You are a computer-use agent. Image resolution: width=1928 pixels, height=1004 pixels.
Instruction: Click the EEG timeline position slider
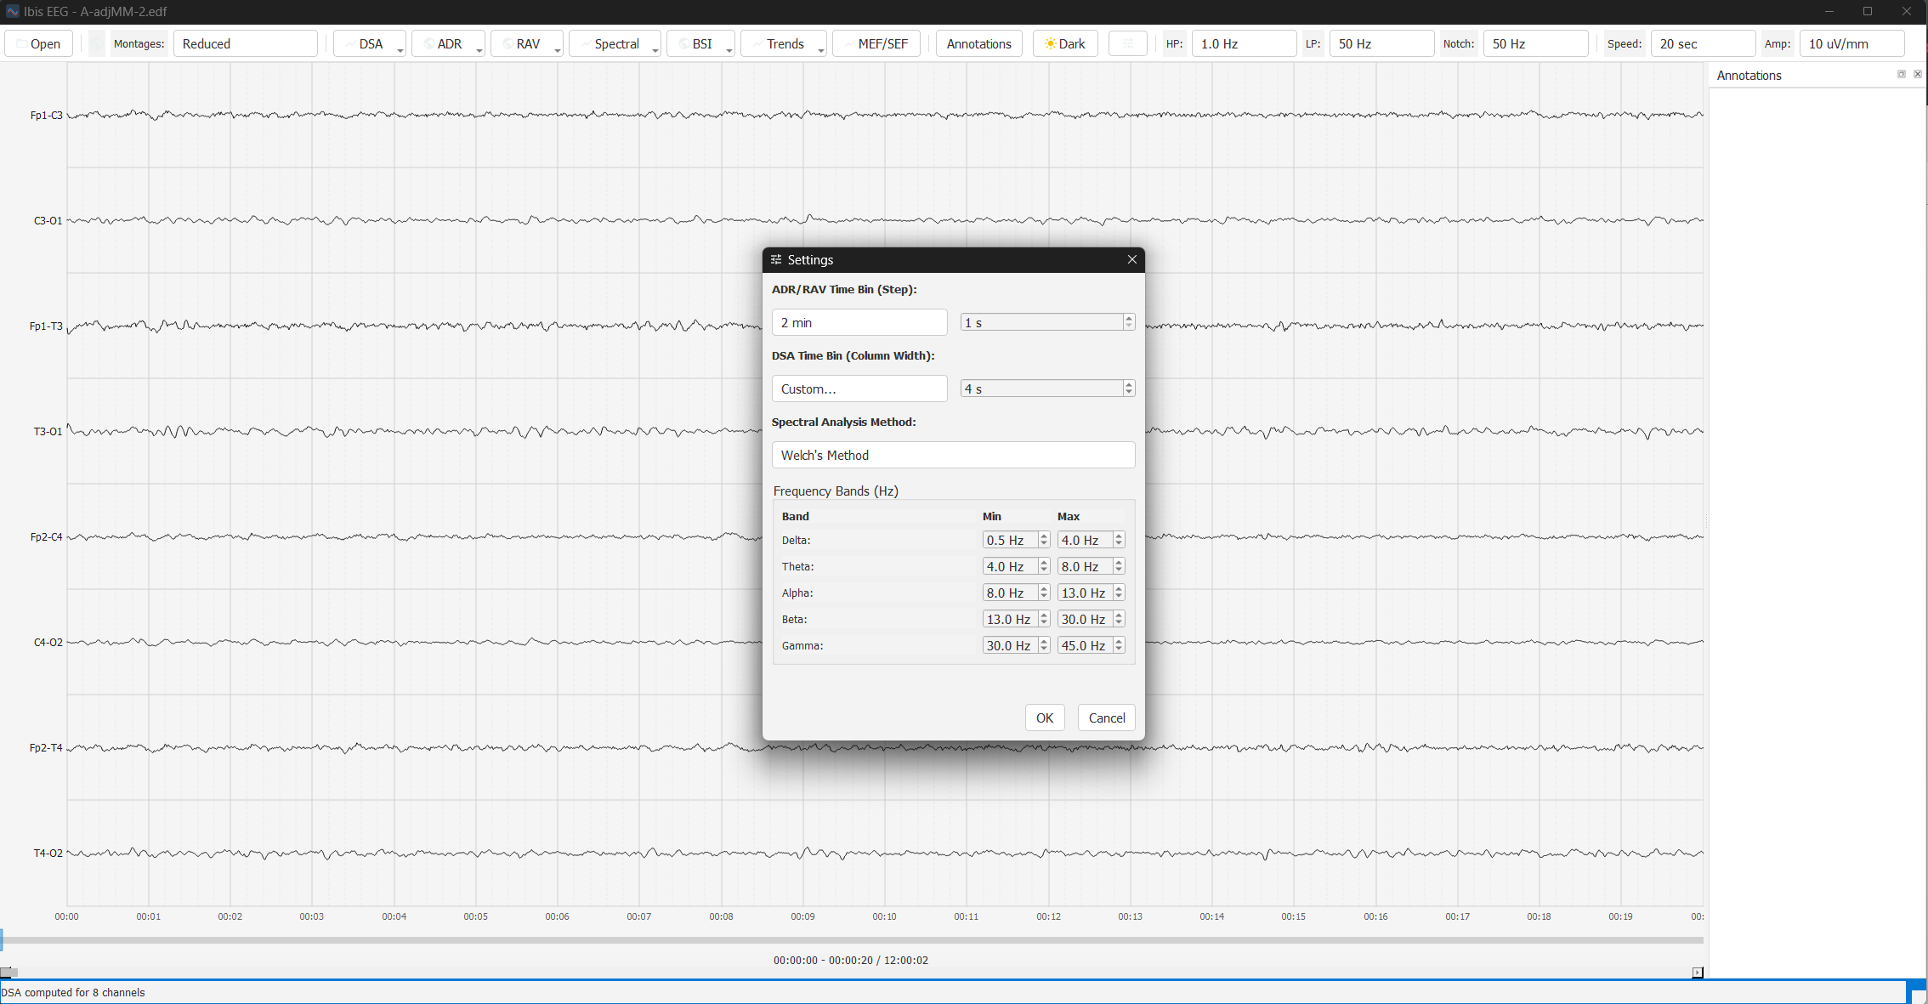tap(850, 940)
